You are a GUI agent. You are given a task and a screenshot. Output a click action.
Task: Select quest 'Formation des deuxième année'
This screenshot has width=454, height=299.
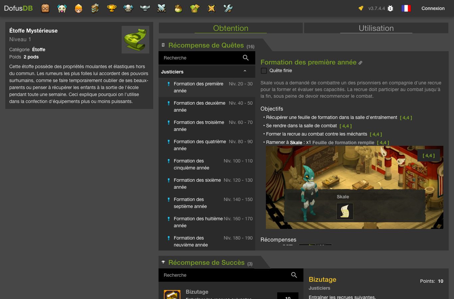(x=207, y=107)
